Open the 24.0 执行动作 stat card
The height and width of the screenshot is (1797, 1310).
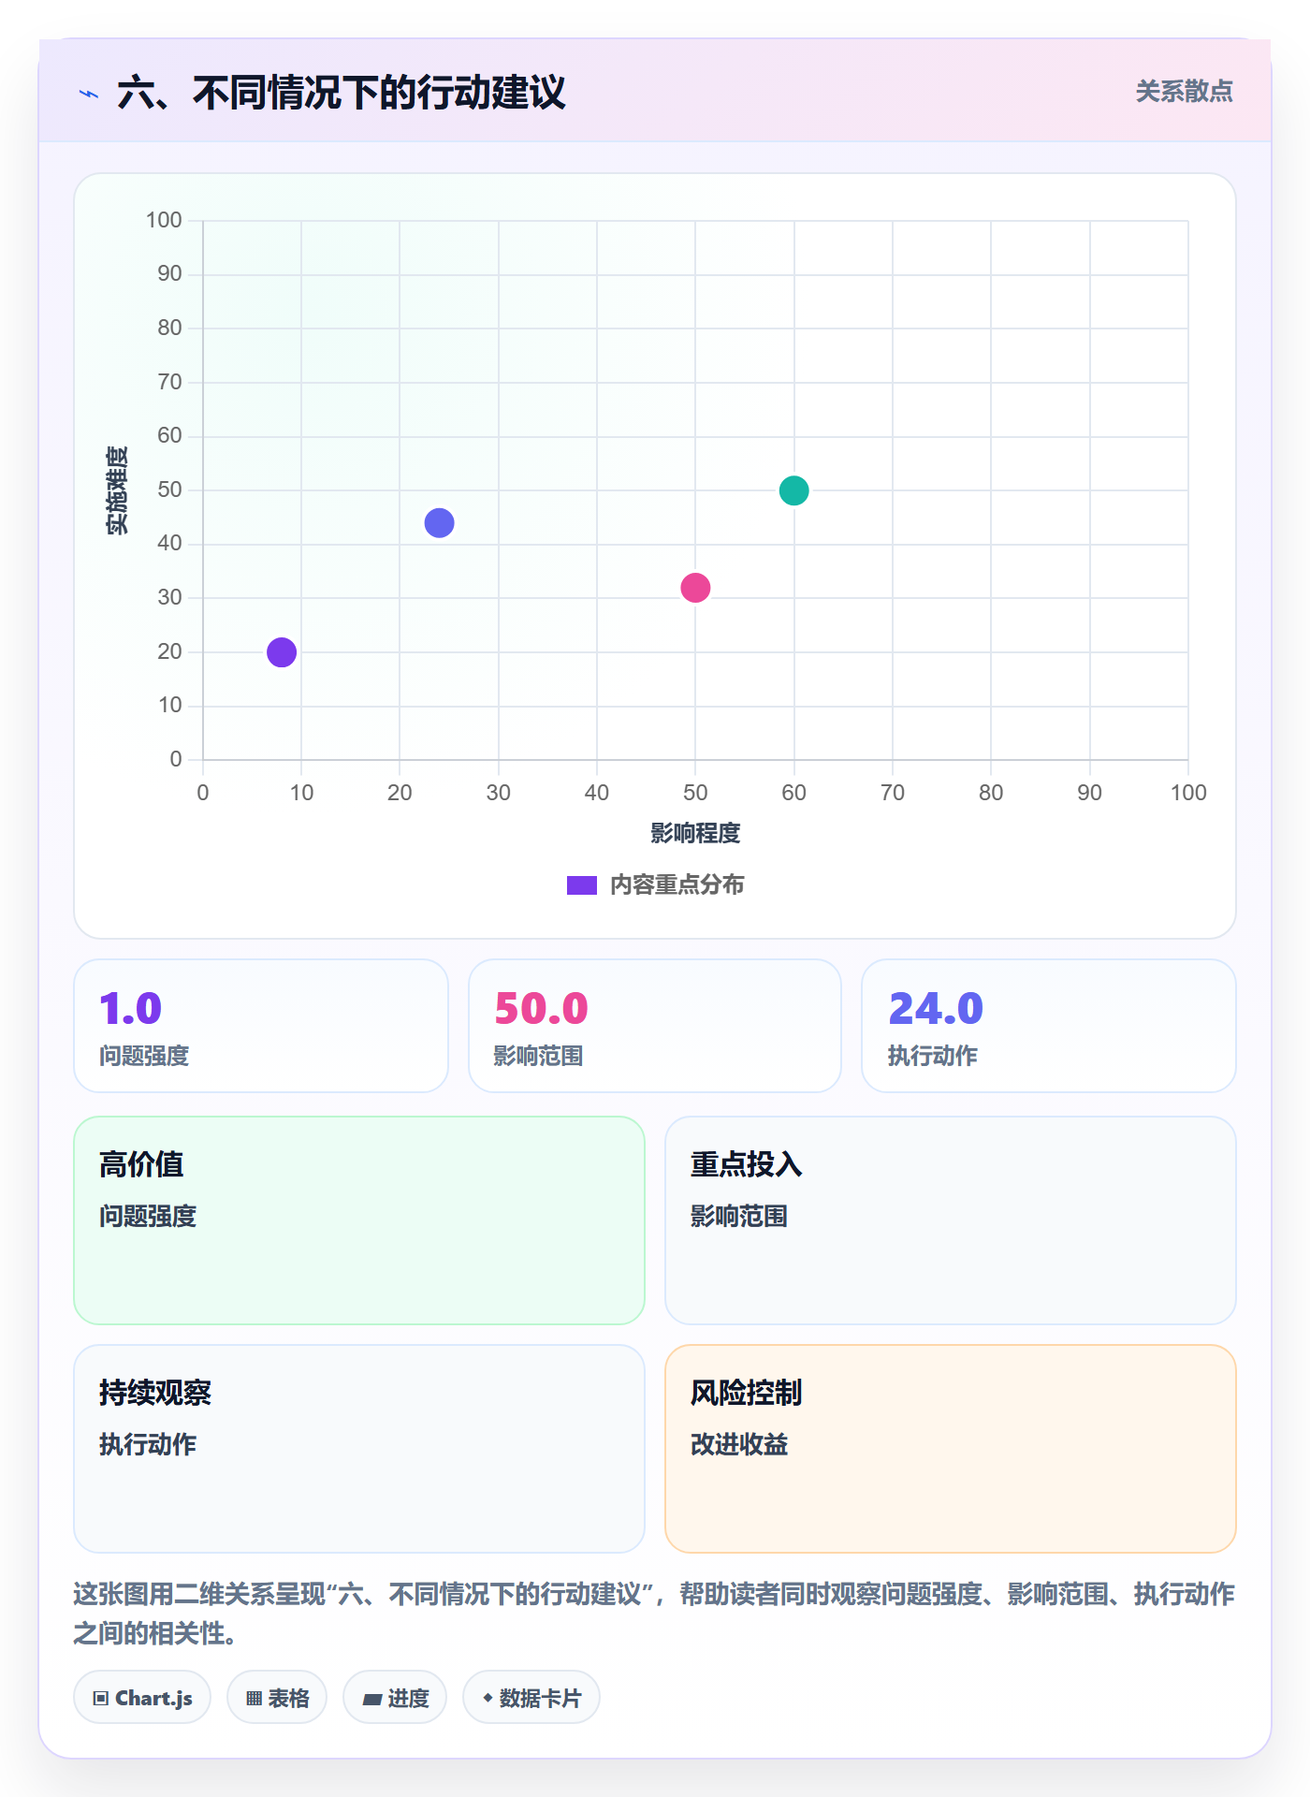(x=1049, y=1026)
